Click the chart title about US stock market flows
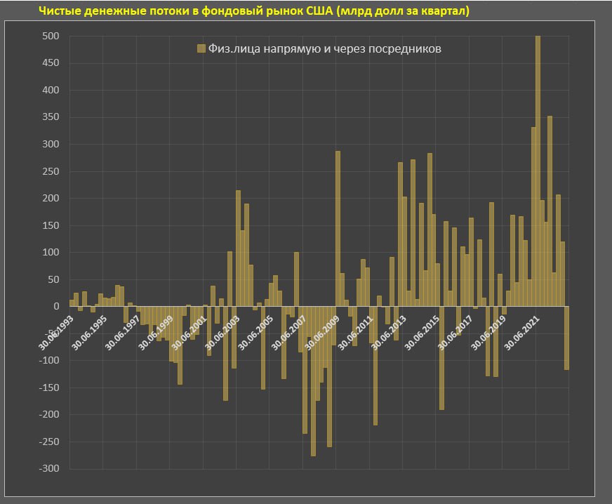Viewport: 612px width, 504px height. point(253,11)
